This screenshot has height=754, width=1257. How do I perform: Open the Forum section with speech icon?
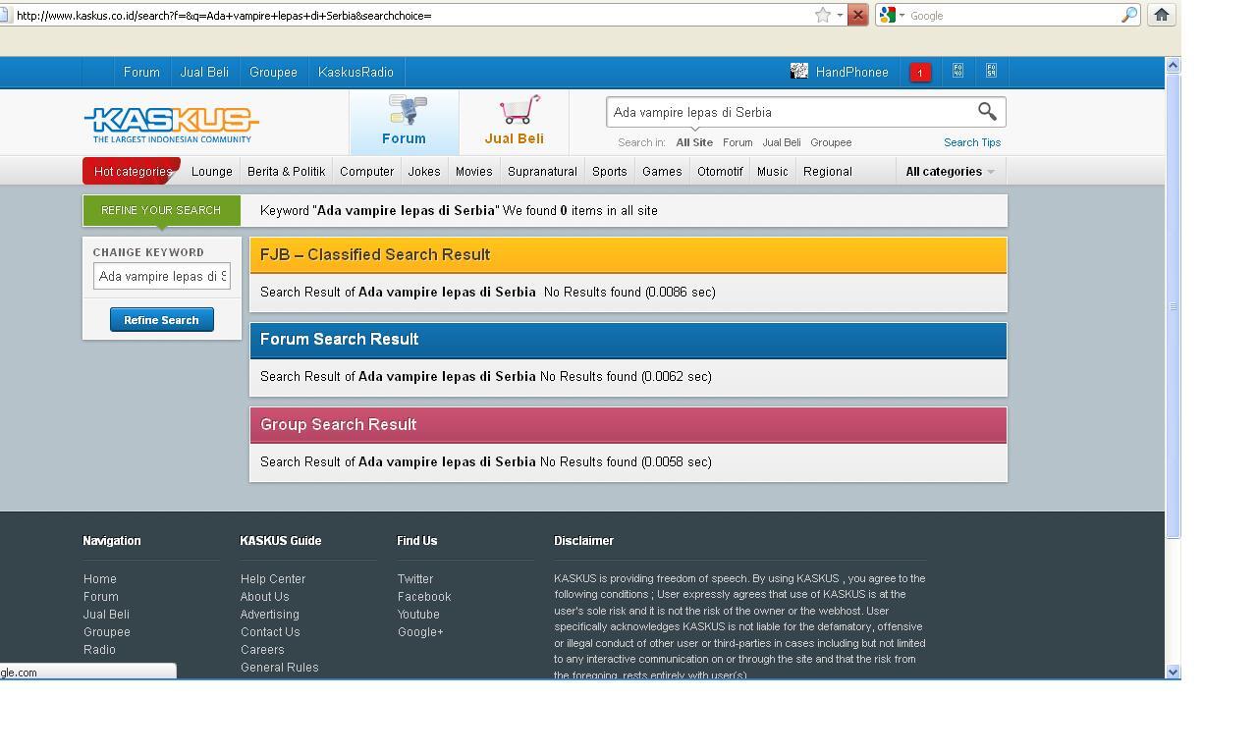click(x=404, y=122)
